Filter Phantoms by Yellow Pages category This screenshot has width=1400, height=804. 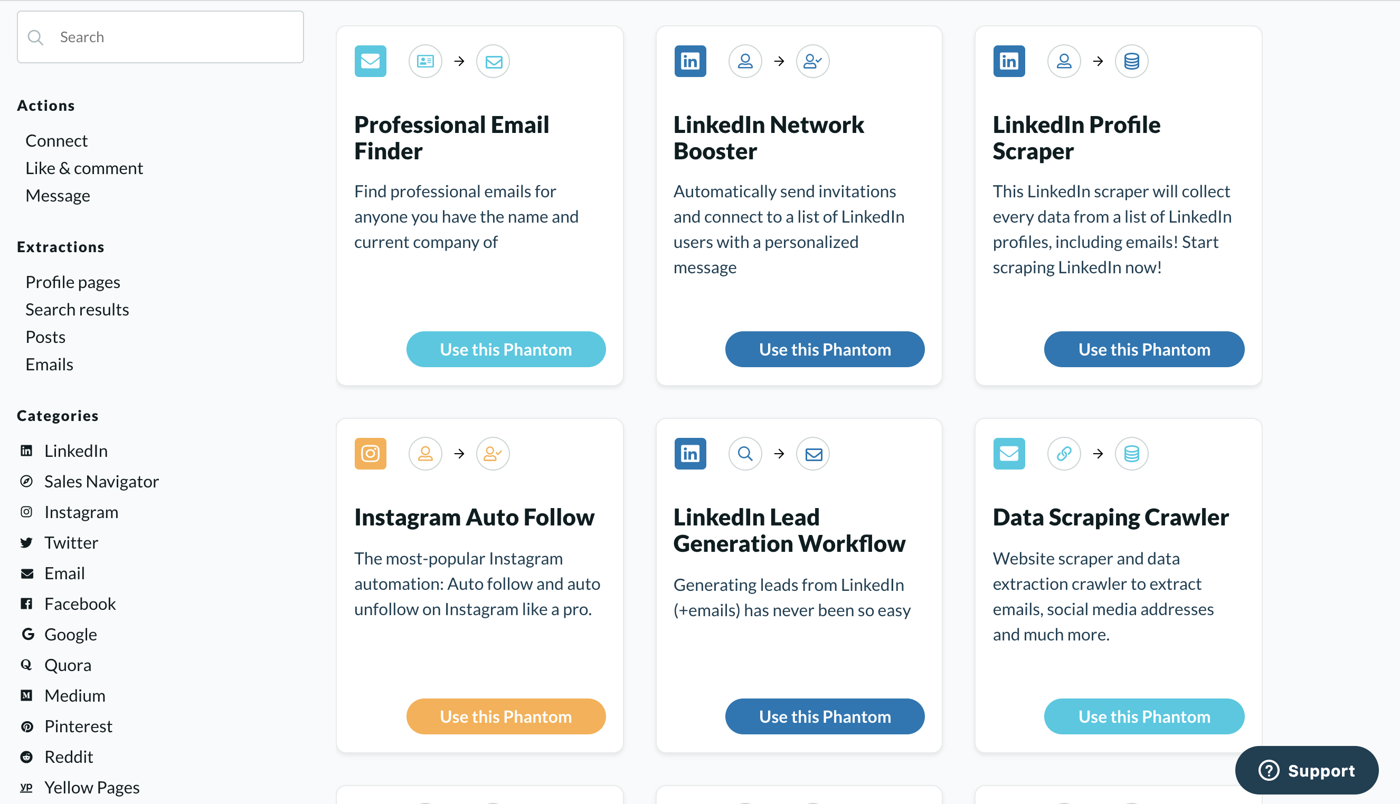point(92,787)
